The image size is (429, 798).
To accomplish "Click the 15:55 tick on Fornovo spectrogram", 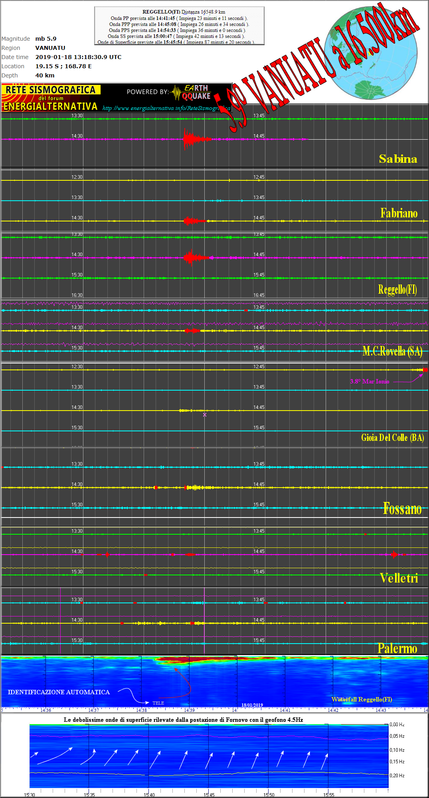I will [328, 795].
